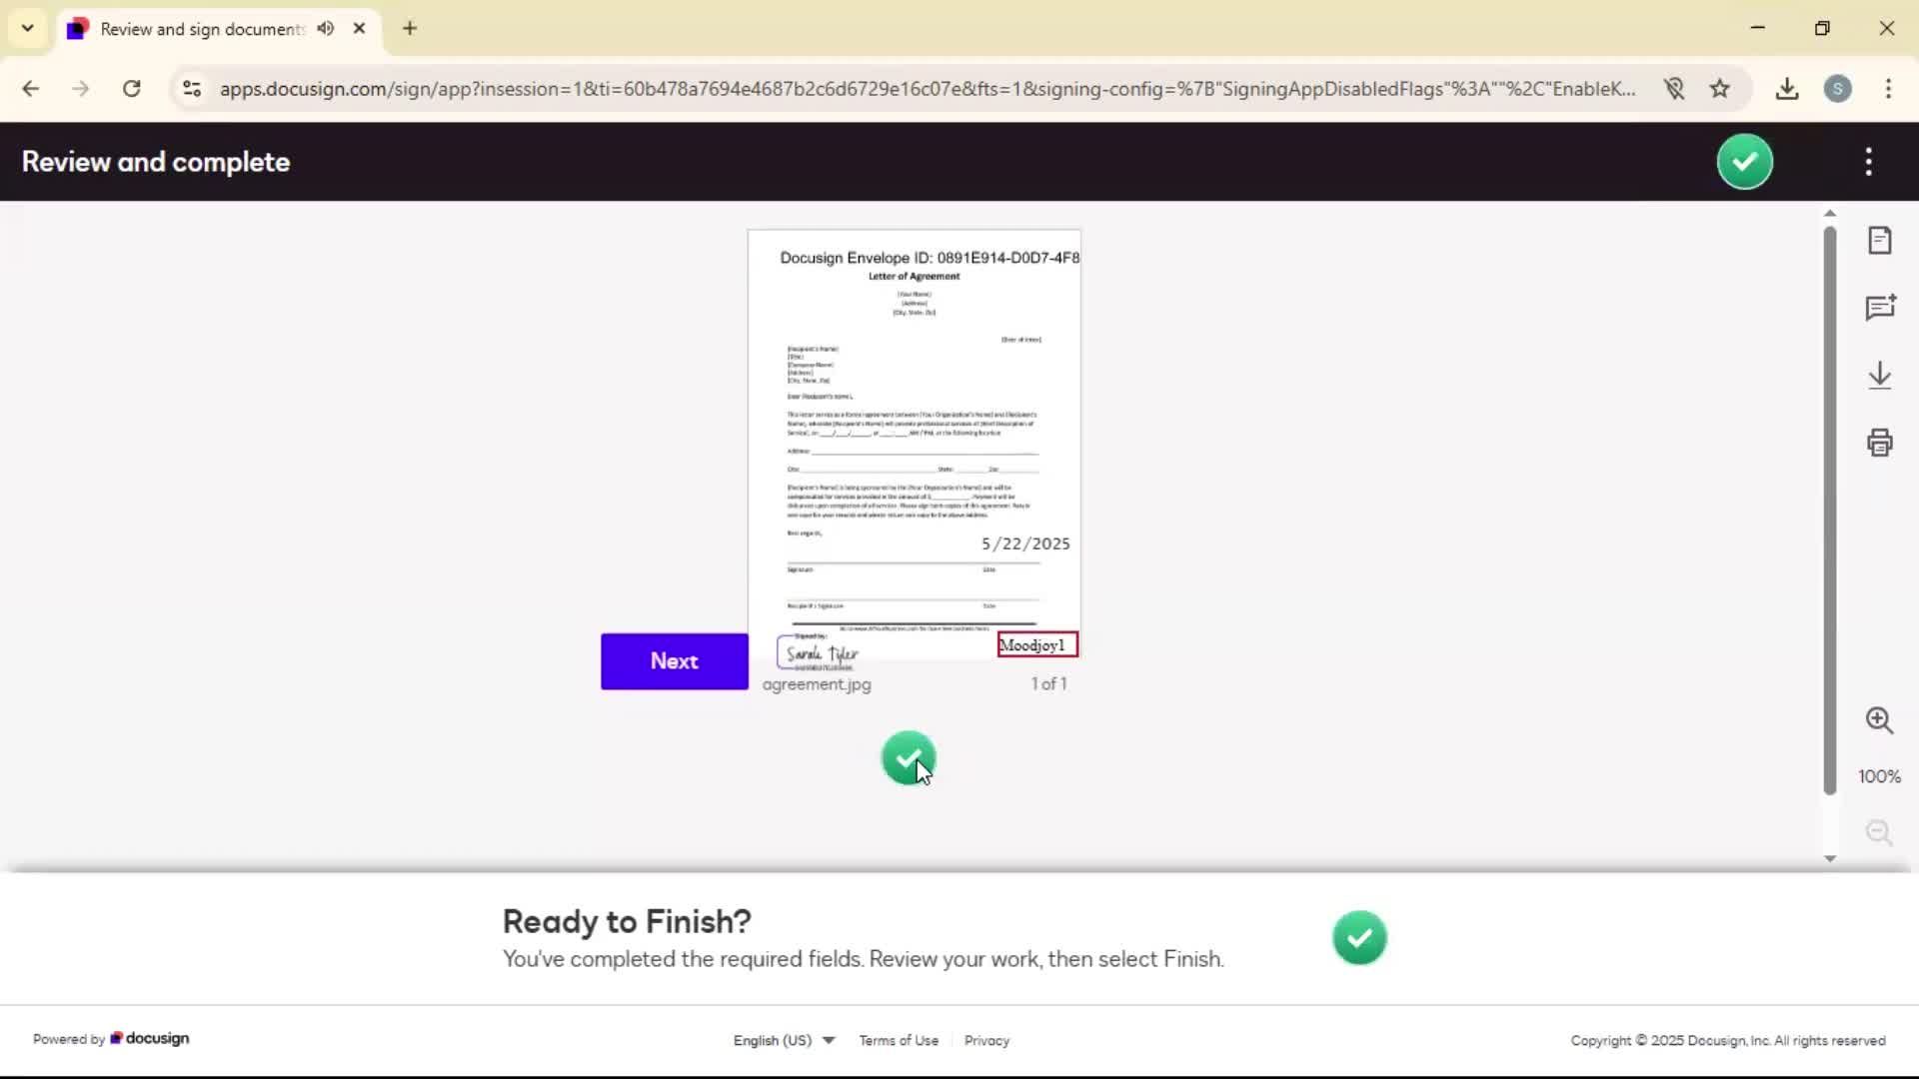Open the Chrome profile avatar

click(x=1837, y=89)
